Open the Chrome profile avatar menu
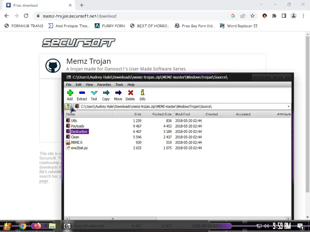 coord(294,16)
